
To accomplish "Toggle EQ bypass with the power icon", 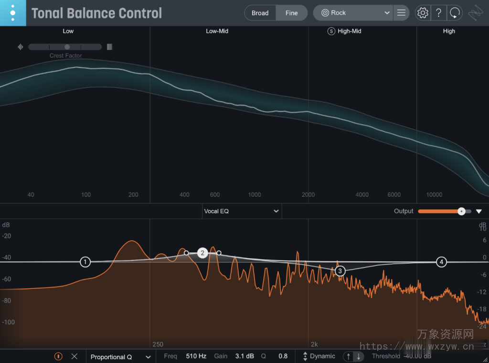I will (x=58, y=356).
